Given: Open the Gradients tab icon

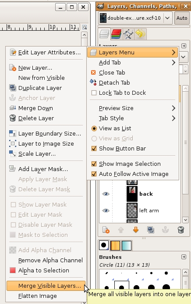Looking at the screenshot, I should [127, 246].
